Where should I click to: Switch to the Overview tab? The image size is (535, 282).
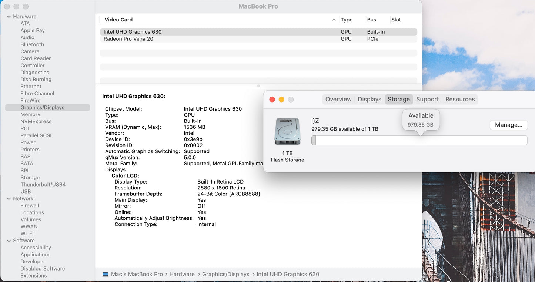pyautogui.click(x=338, y=99)
